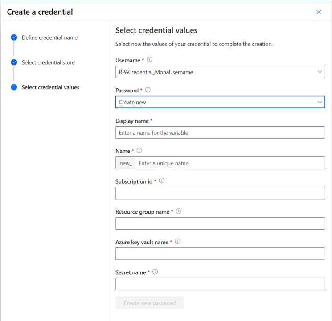Click the Subscription id info icon
This screenshot has width=332, height=321.
point(162,181)
